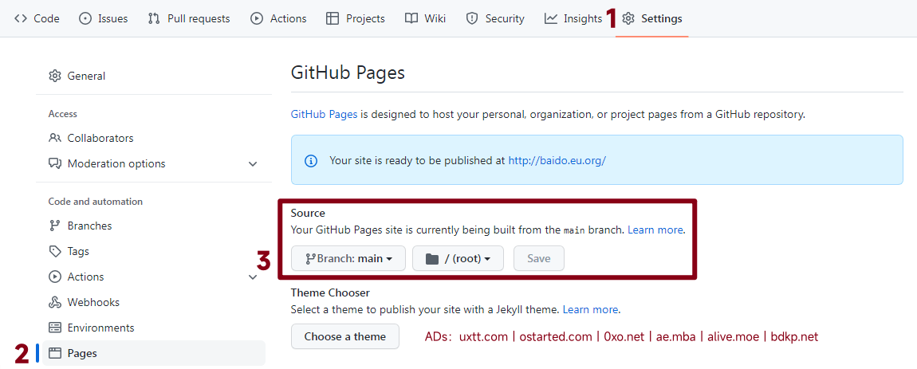The image size is (917, 369).
Task: Click the Theme Chooser heading
Action: point(330,292)
